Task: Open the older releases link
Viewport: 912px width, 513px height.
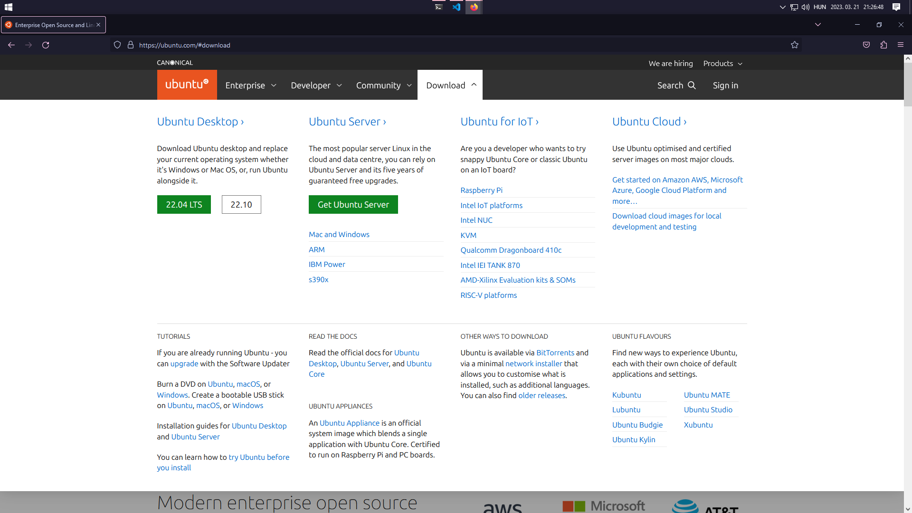Action: pos(541,396)
